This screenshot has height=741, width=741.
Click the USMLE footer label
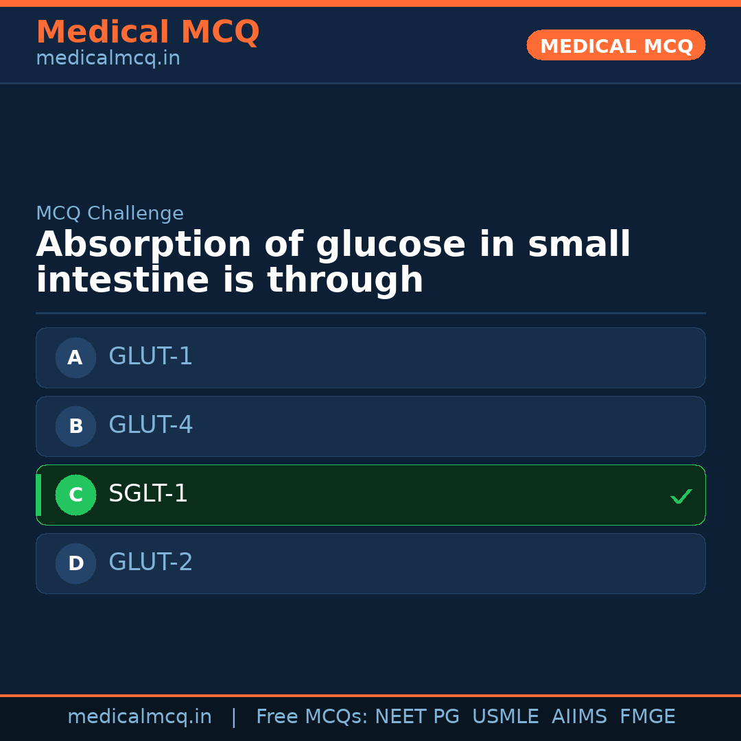click(x=505, y=717)
